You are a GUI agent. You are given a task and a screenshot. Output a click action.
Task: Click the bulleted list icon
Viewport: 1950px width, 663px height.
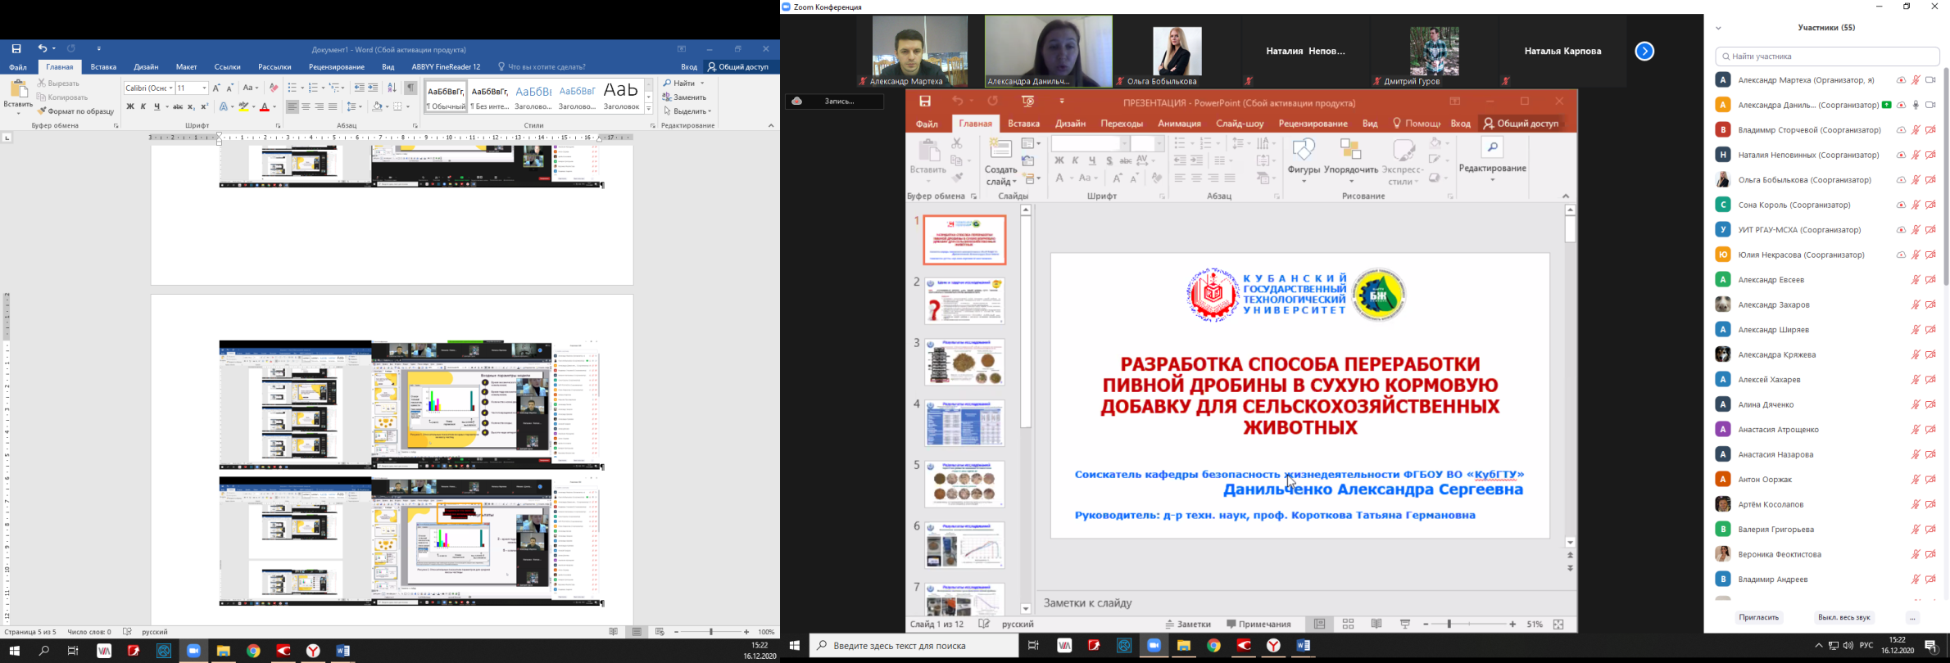(x=292, y=88)
